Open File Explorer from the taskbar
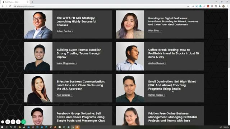Viewport: 230px width, 129px height. click(x=19, y=127)
